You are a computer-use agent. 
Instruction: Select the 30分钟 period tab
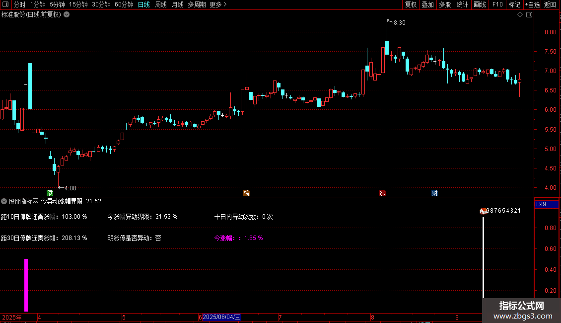tap(101, 4)
